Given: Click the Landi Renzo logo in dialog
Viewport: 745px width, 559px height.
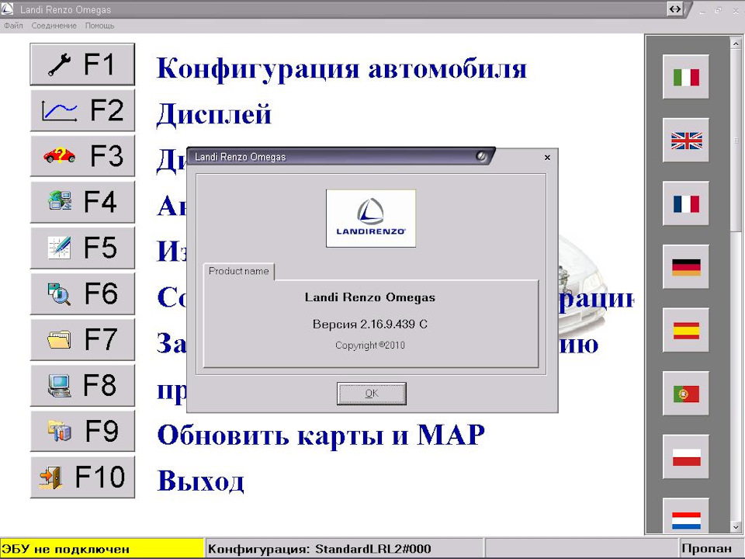Looking at the screenshot, I should (x=371, y=218).
